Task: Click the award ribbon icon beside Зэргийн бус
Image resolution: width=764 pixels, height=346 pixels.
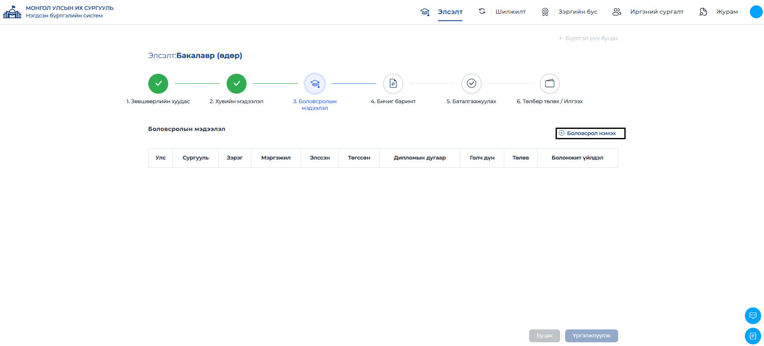Action: click(x=545, y=12)
